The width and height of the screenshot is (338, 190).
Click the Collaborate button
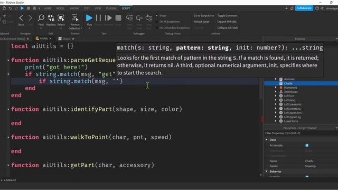click(x=304, y=8)
